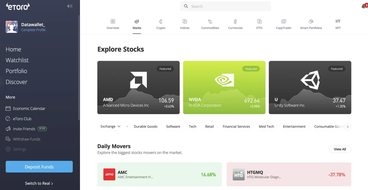Viewport: 368px width, 190px height.
Task: Open Withdraw Funds link
Action: (27, 139)
